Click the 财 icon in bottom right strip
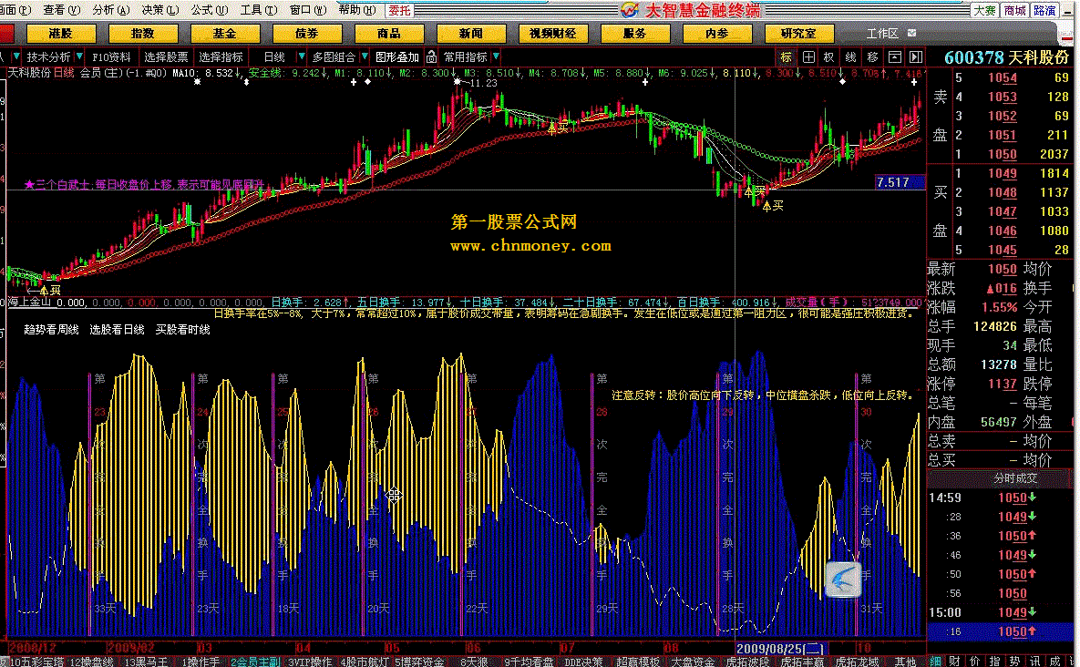The width and height of the screenshot is (1080, 667). pyautogui.click(x=955, y=661)
